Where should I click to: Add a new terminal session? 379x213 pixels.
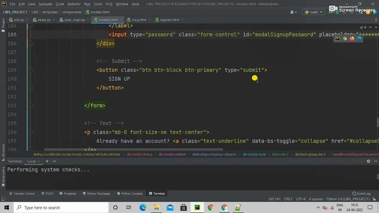[47, 161]
